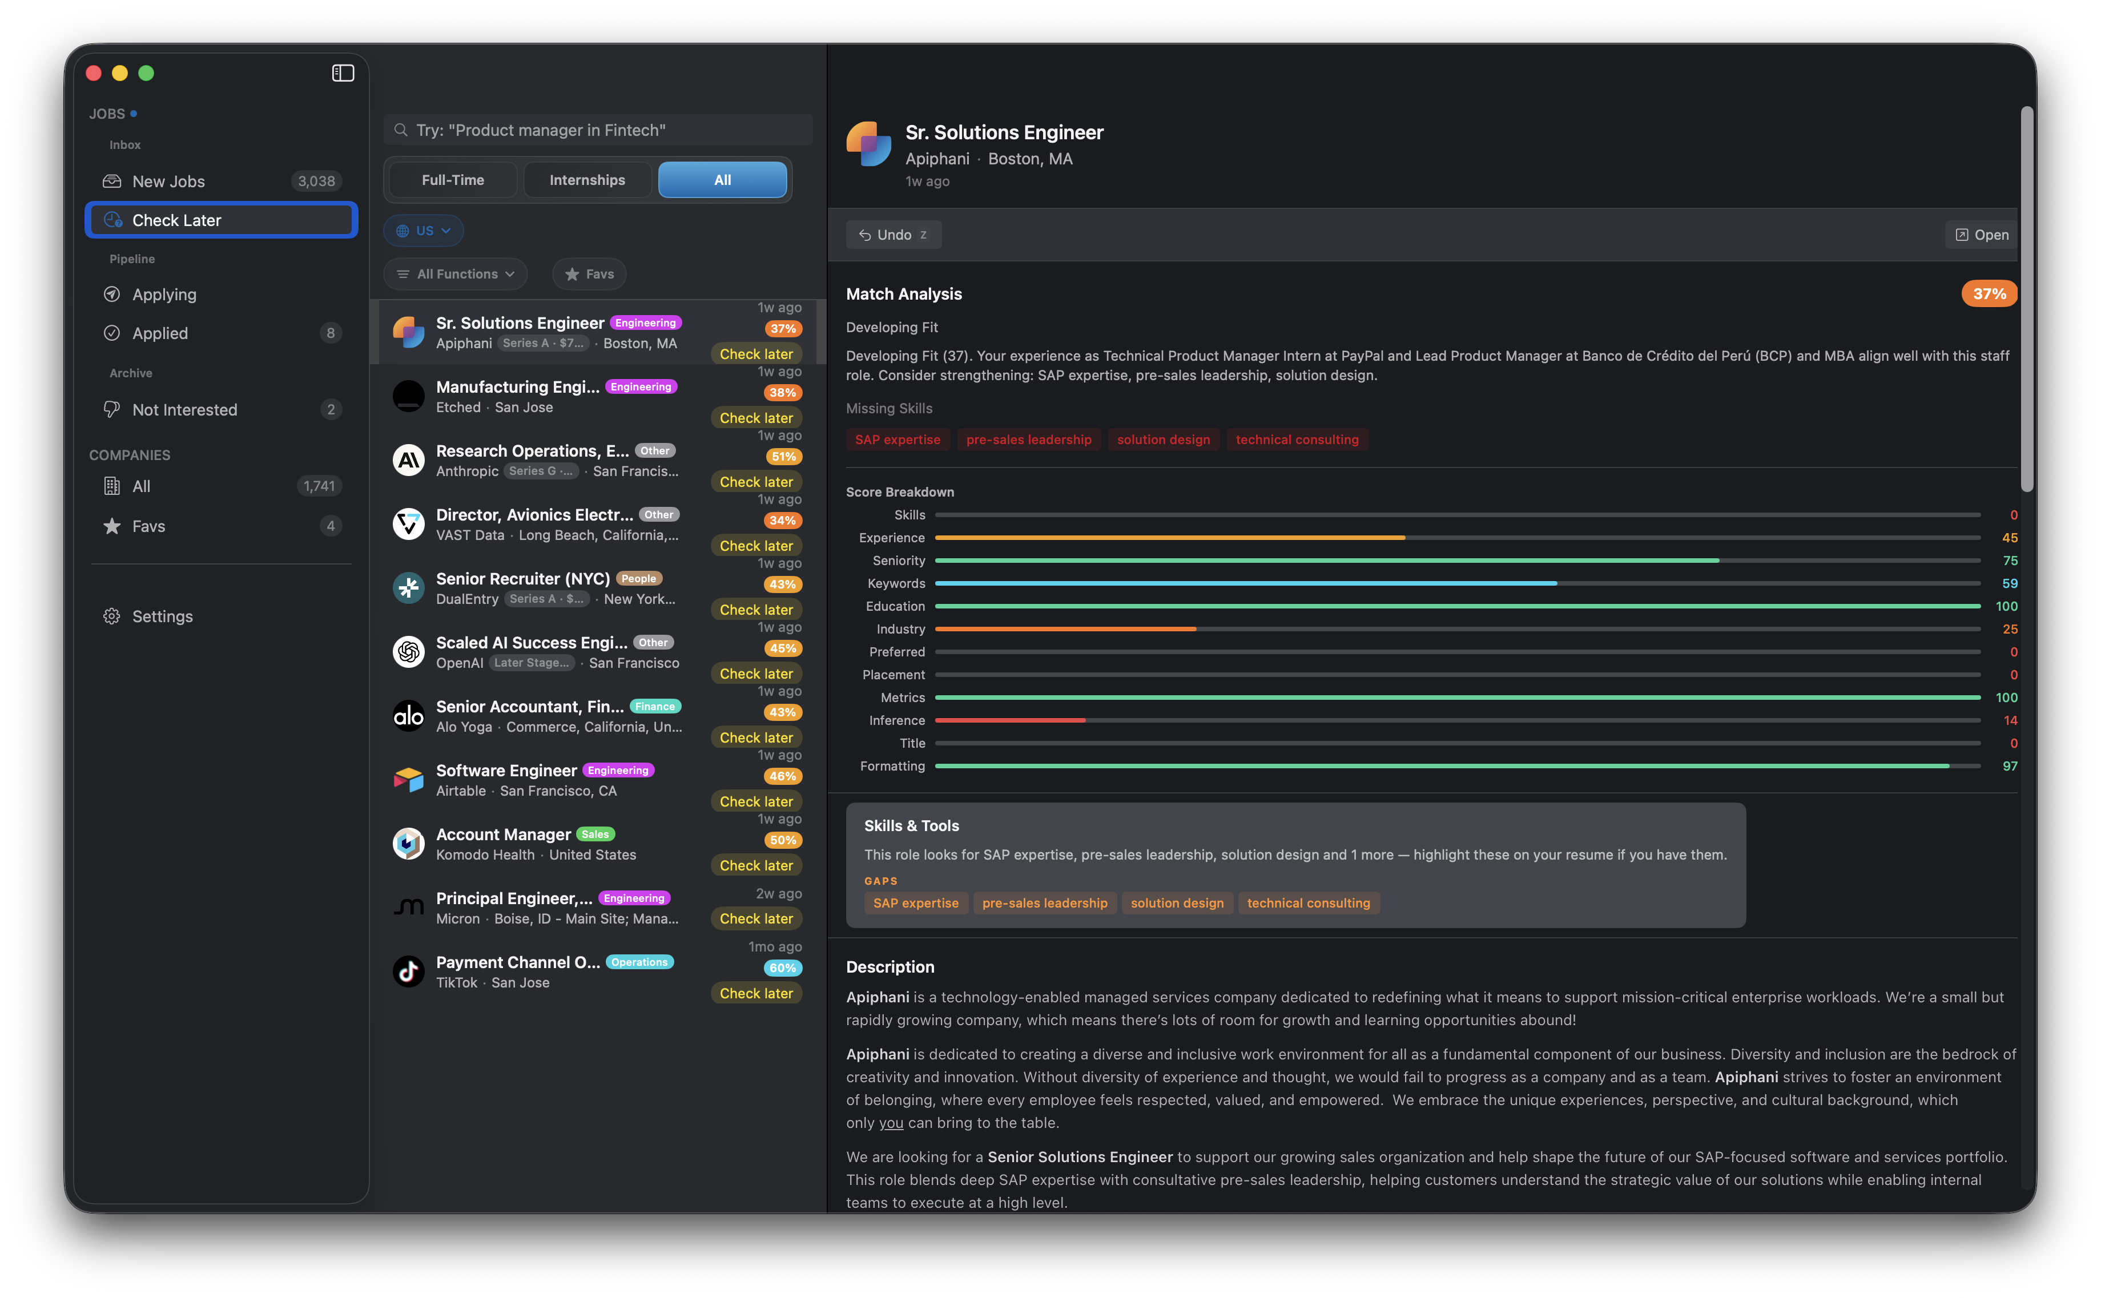Click the Undo button
The image size is (2101, 1298).
893,235
